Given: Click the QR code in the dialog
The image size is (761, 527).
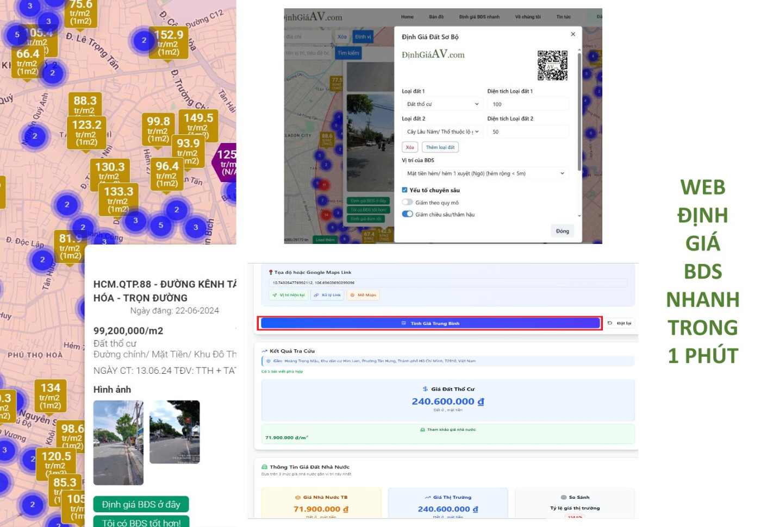Looking at the screenshot, I should 552,65.
